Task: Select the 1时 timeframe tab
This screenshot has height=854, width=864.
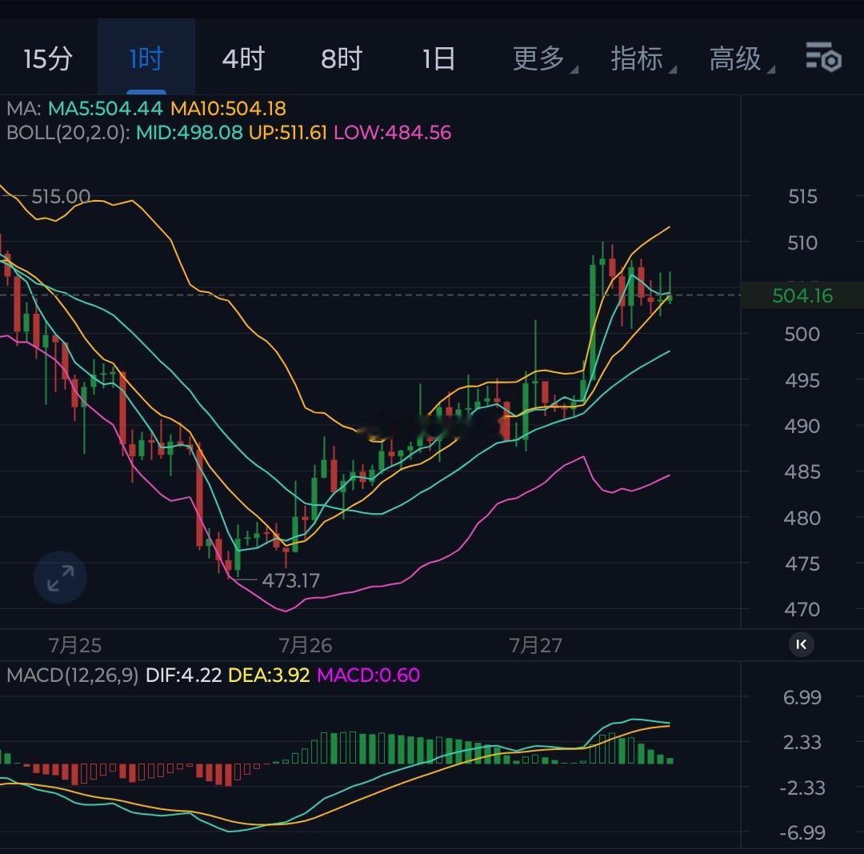Action: (x=146, y=58)
